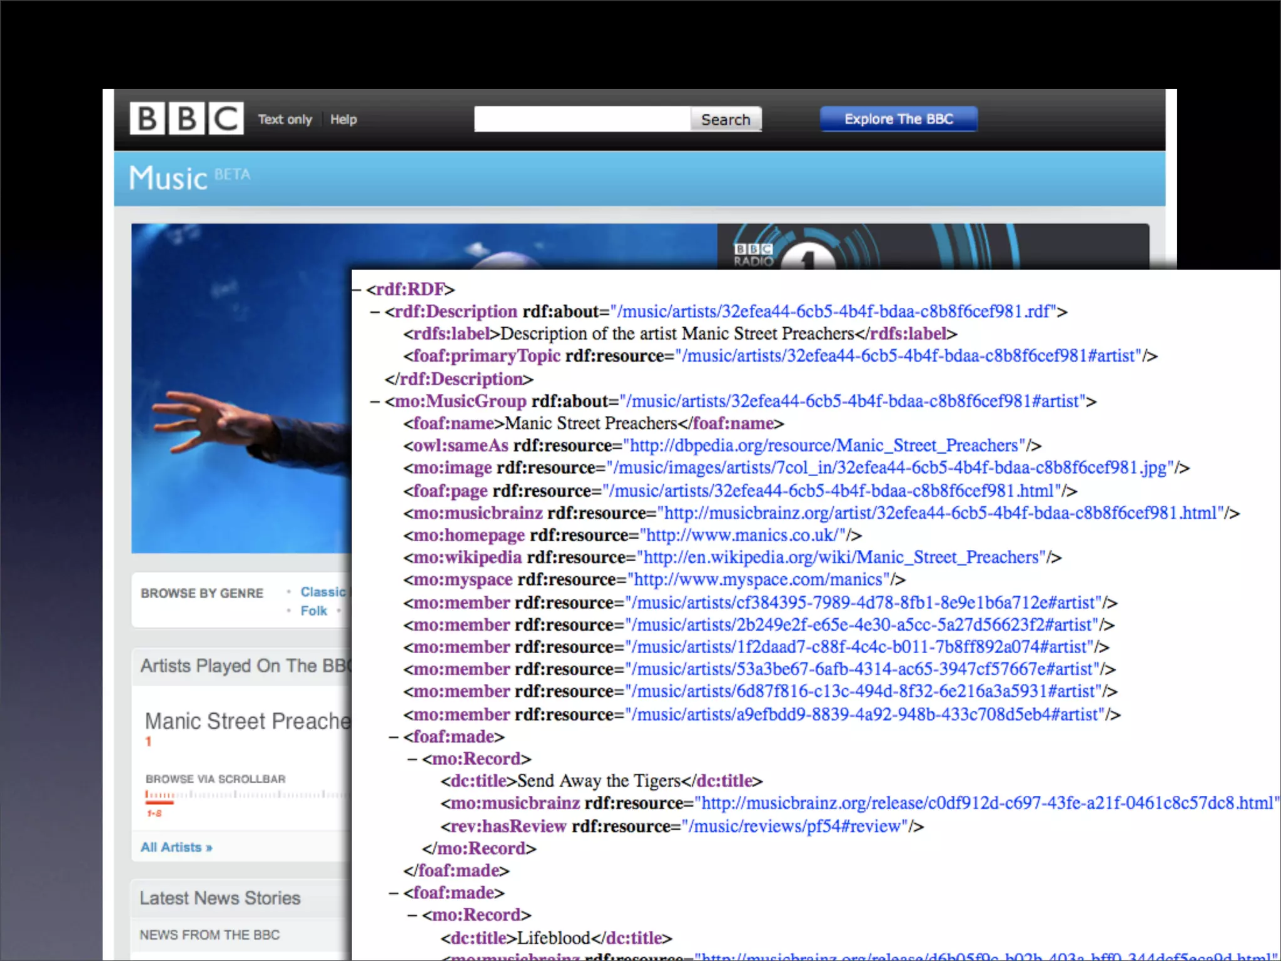This screenshot has height=961, width=1281.
Task: Click the mo:member cf384395 line
Action: [760, 603]
